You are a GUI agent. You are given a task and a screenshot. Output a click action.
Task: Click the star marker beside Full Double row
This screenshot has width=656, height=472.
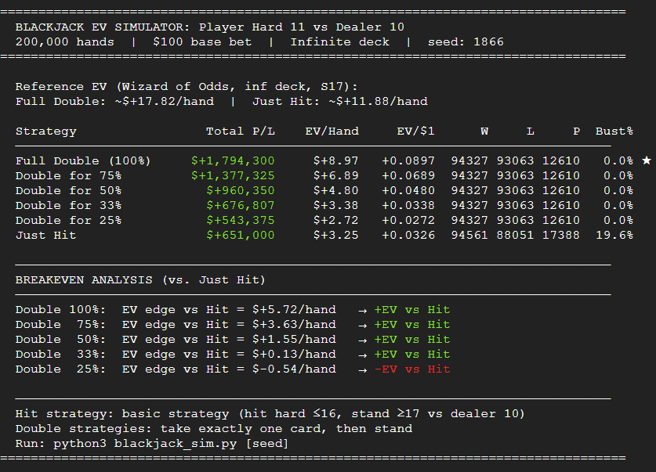click(x=647, y=160)
